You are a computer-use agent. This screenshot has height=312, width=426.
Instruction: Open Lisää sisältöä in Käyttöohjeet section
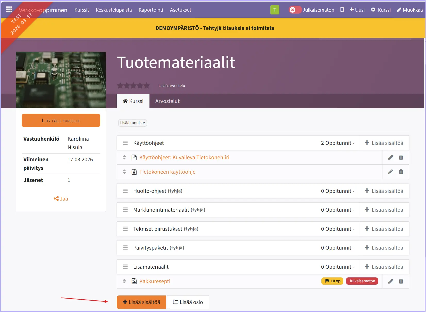point(384,143)
